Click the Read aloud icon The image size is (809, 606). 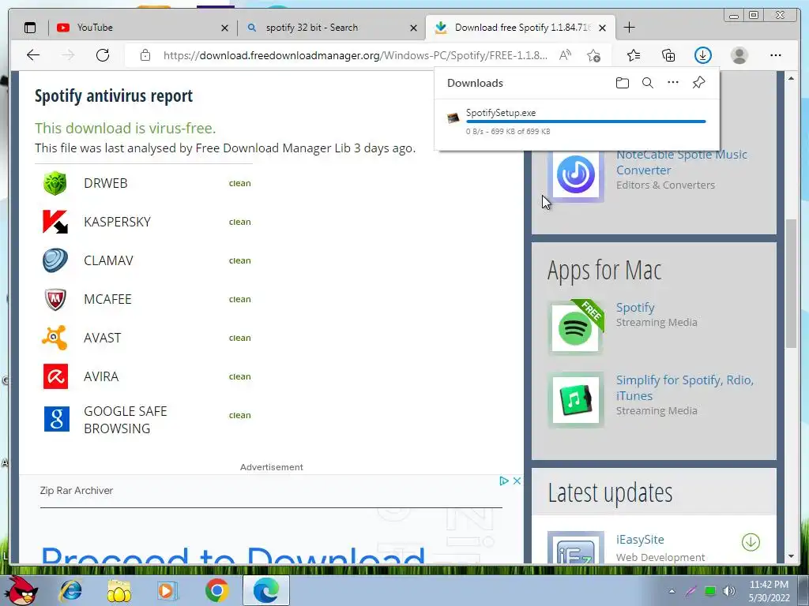[x=566, y=55]
